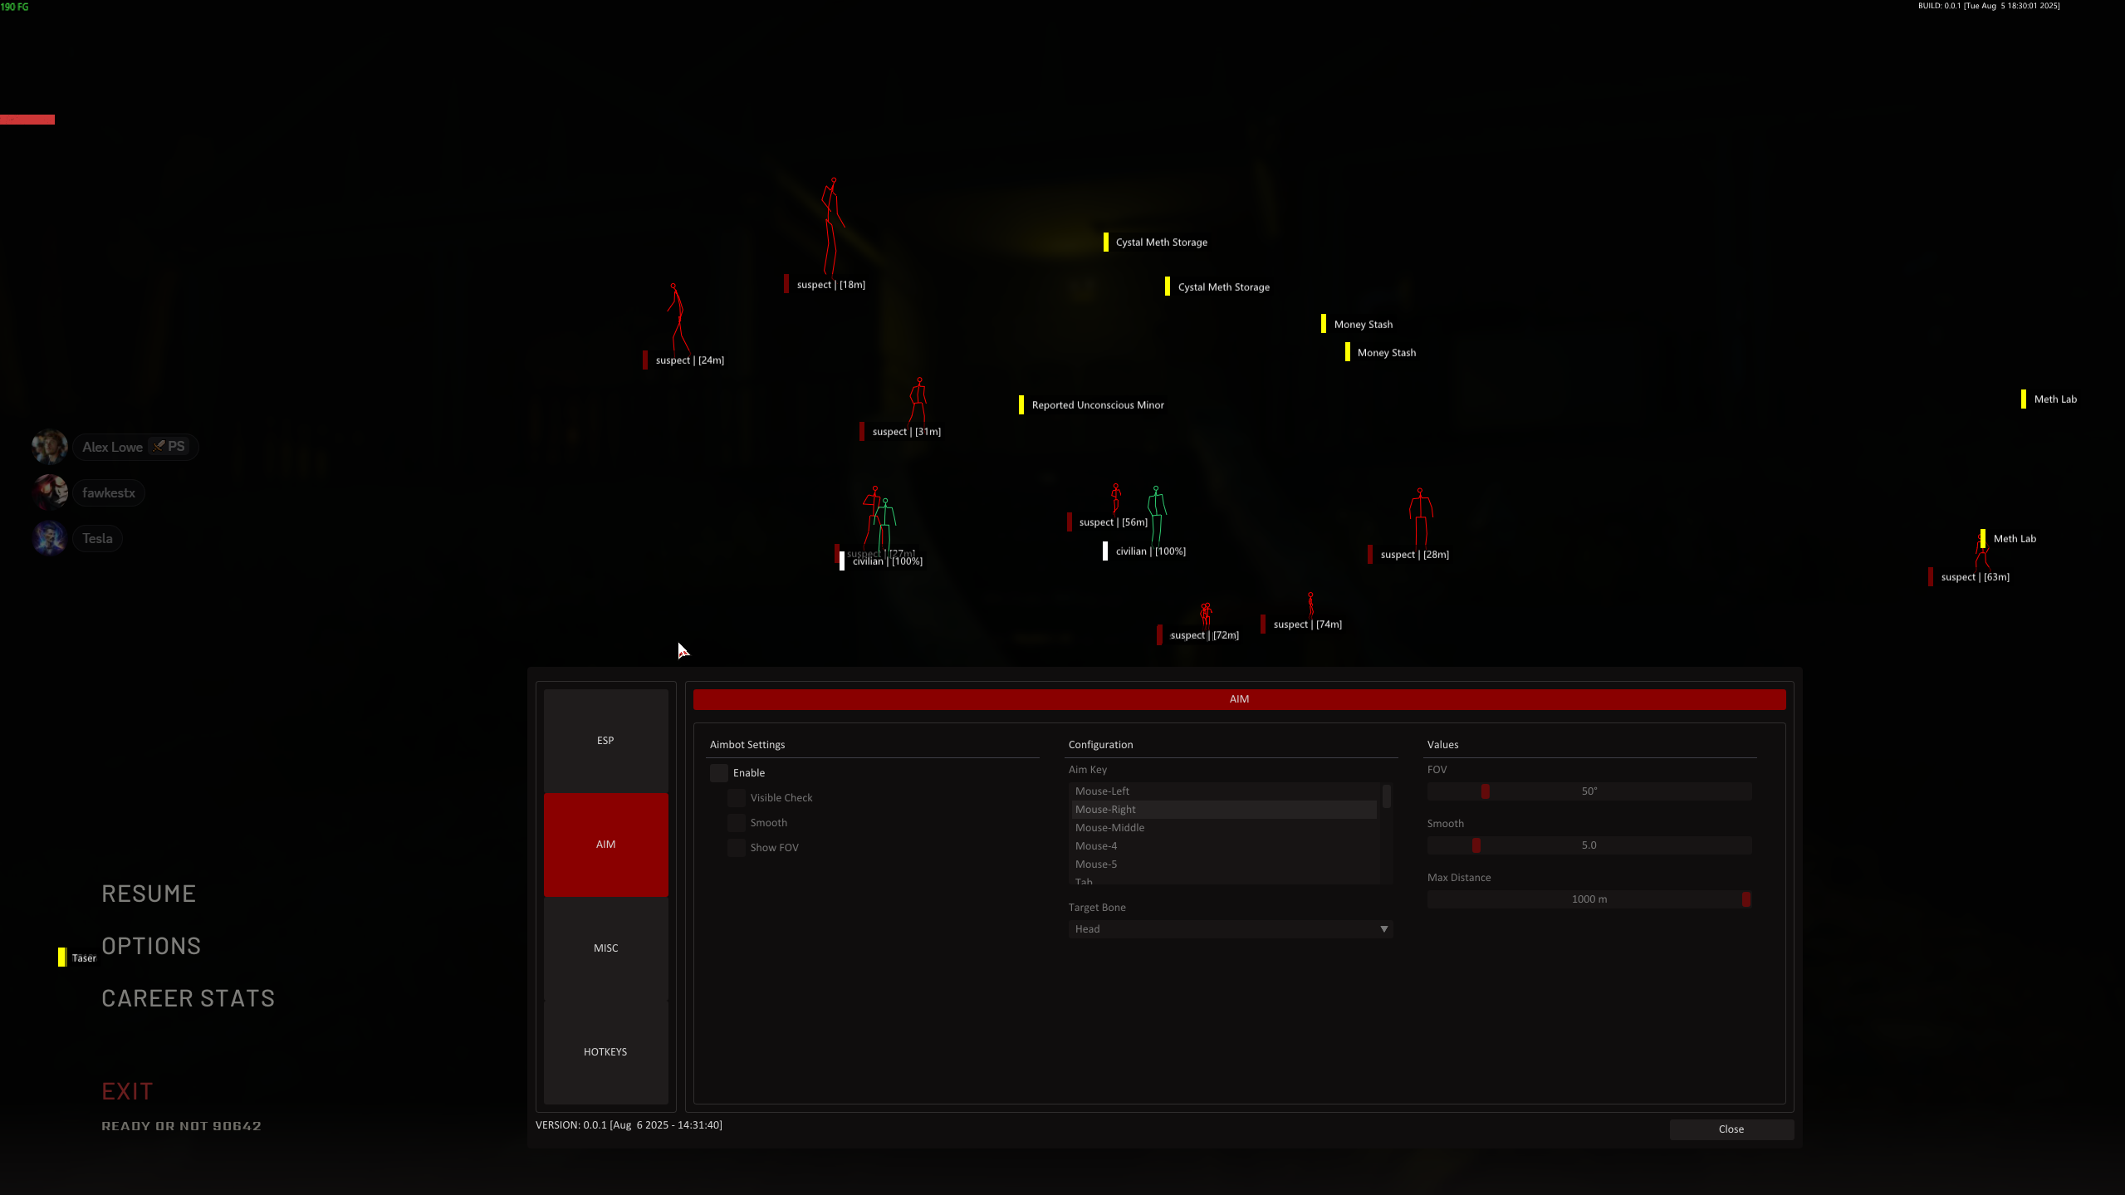
Task: Click the suspect [63m] label
Action: [1975, 577]
